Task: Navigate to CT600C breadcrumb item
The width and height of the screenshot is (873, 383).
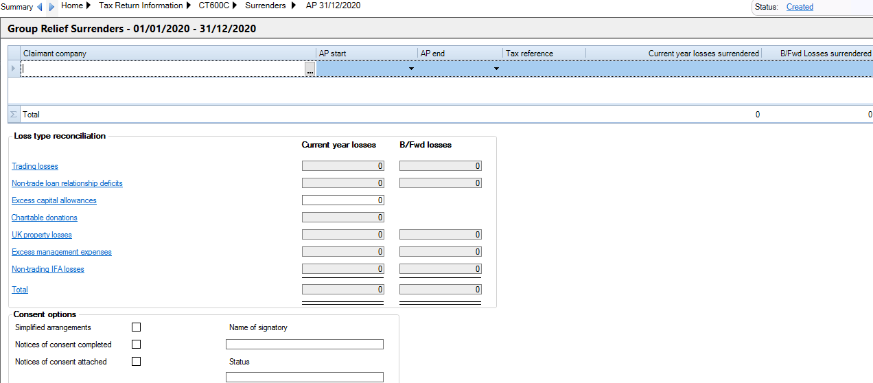Action: [213, 5]
